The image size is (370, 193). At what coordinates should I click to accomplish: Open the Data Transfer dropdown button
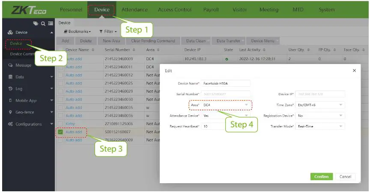click(228, 41)
